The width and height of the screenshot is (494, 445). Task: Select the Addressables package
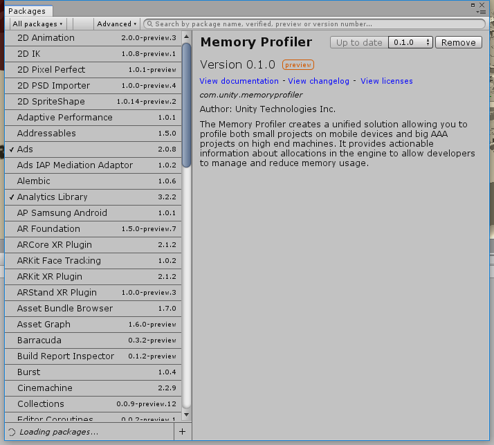click(x=93, y=134)
